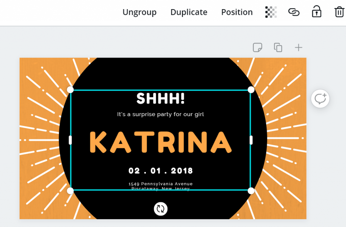Select the KATRINA name text

[160, 142]
